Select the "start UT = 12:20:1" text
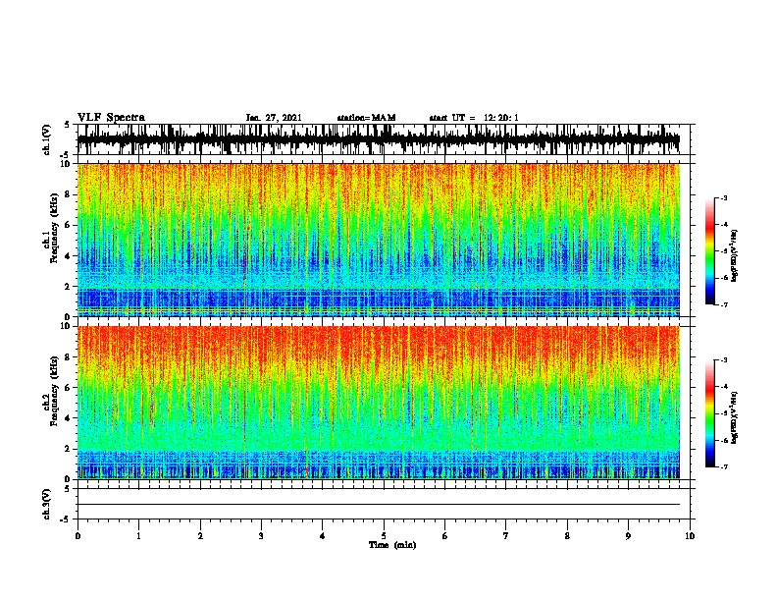Image resolution: width=777 pixels, height=601 pixels. pos(474,118)
